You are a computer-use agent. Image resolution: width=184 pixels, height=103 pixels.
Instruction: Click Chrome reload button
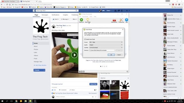[x=7, y=5]
